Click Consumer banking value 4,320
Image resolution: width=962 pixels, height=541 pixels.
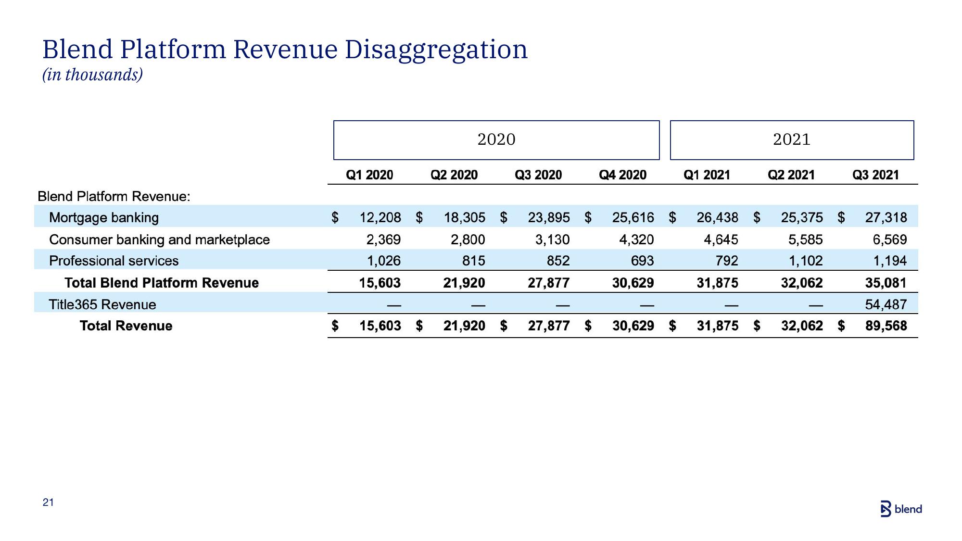(x=636, y=239)
